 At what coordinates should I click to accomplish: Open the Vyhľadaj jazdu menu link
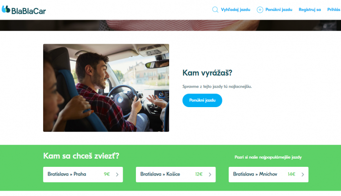(236, 10)
